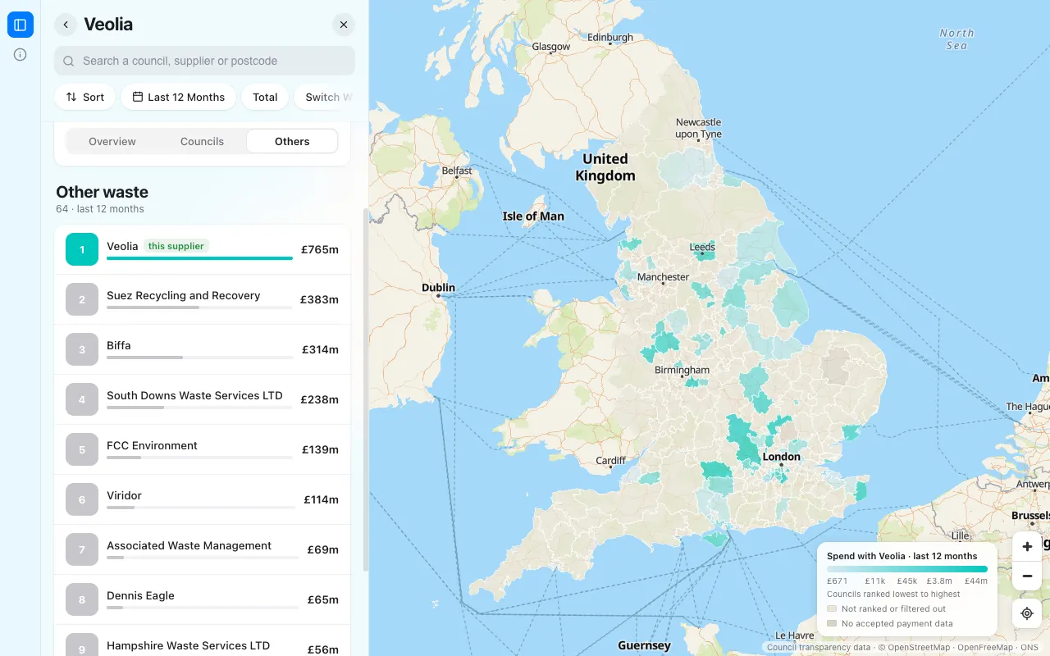1050x656 pixels.
Task: Click the rank 5 badge for FCC Environment
Action: click(x=82, y=449)
